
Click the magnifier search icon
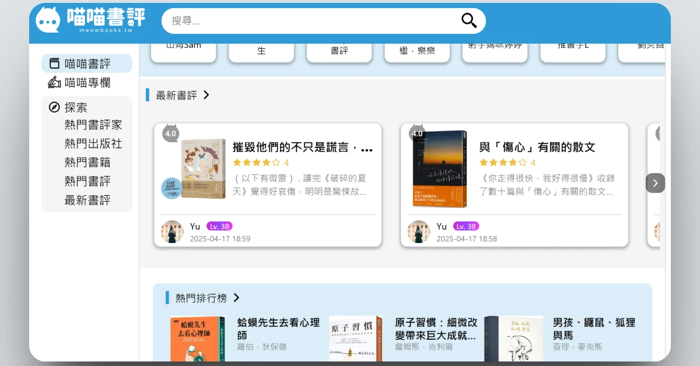469,21
